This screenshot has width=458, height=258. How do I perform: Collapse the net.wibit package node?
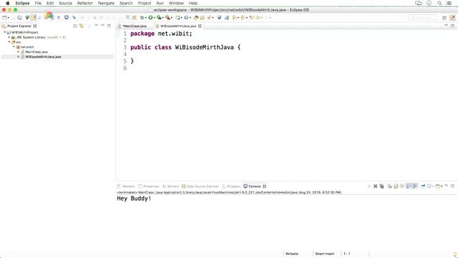[14, 47]
